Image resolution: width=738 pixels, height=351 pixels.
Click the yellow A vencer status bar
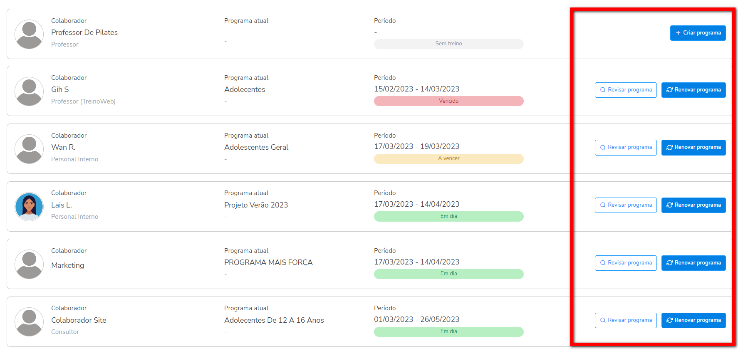point(448,158)
